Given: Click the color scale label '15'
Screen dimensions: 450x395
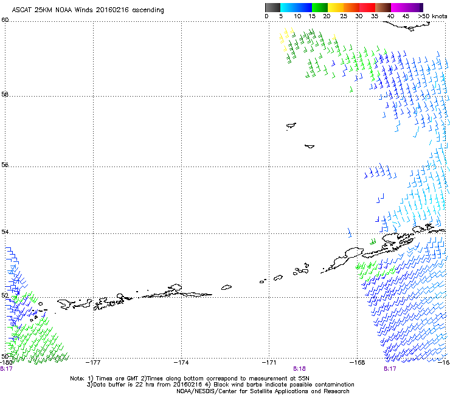Looking at the screenshot, I should coord(312,16).
